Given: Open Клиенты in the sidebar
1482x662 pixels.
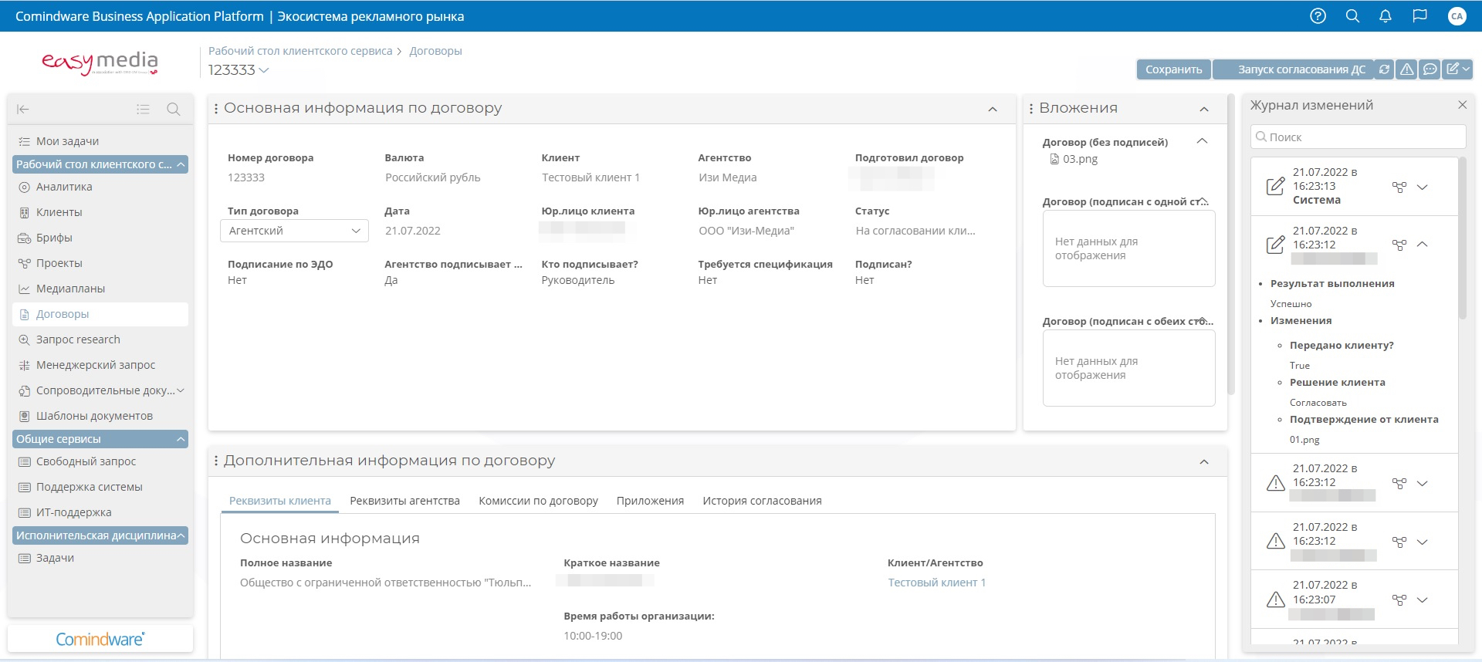Looking at the screenshot, I should tap(100, 212).
